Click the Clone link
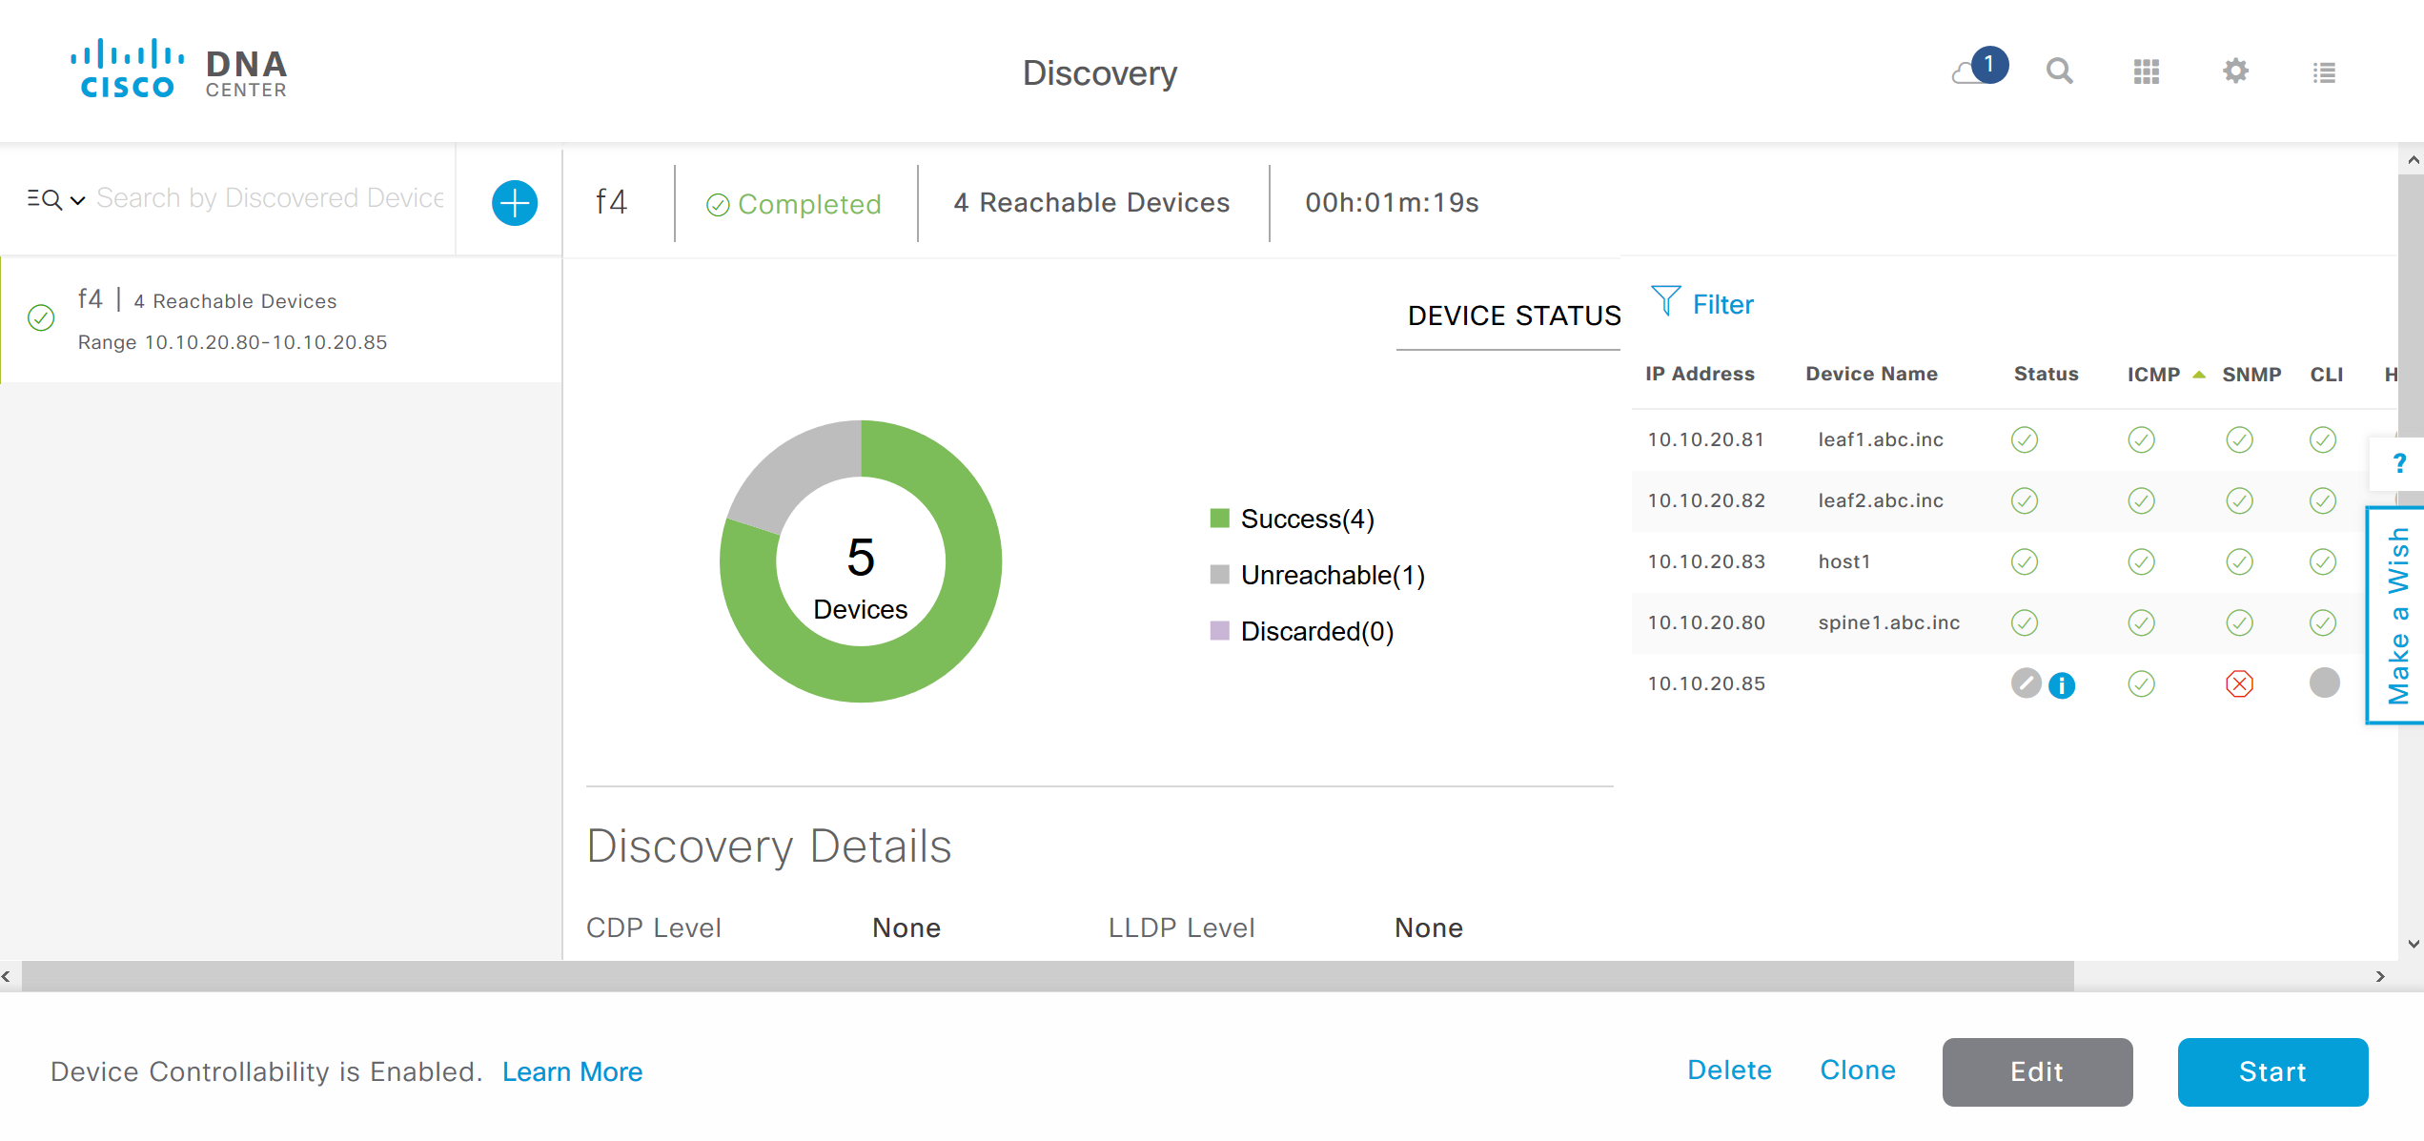The image size is (2424, 1141). click(x=1857, y=1070)
